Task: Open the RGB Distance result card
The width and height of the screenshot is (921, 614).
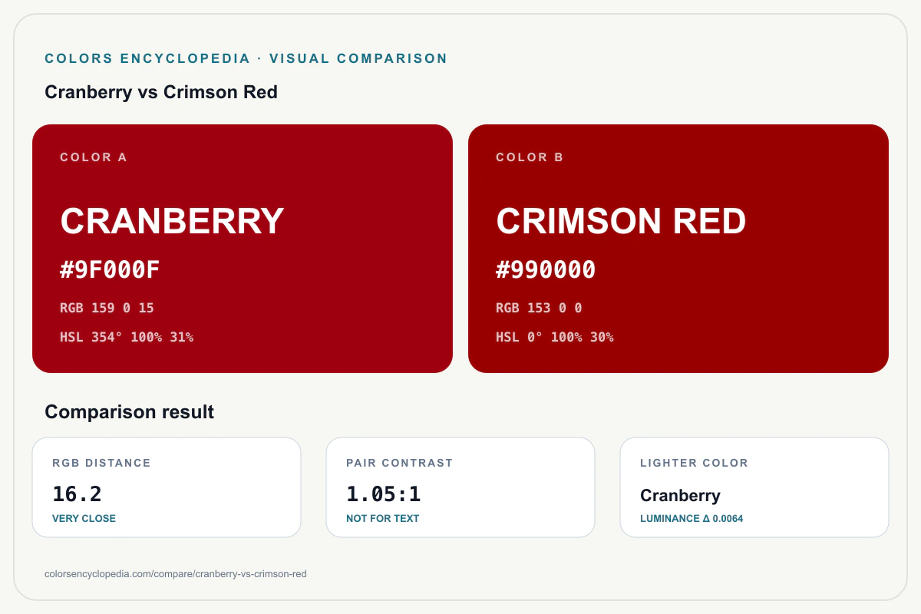Action: click(x=167, y=487)
